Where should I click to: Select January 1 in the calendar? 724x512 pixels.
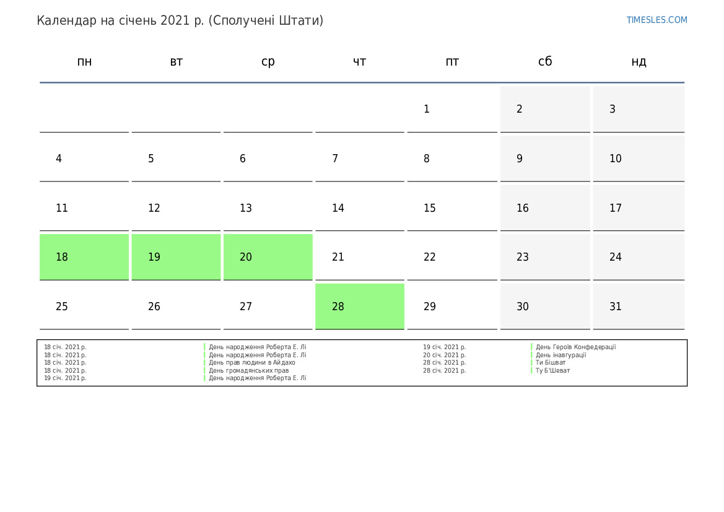[x=451, y=109]
